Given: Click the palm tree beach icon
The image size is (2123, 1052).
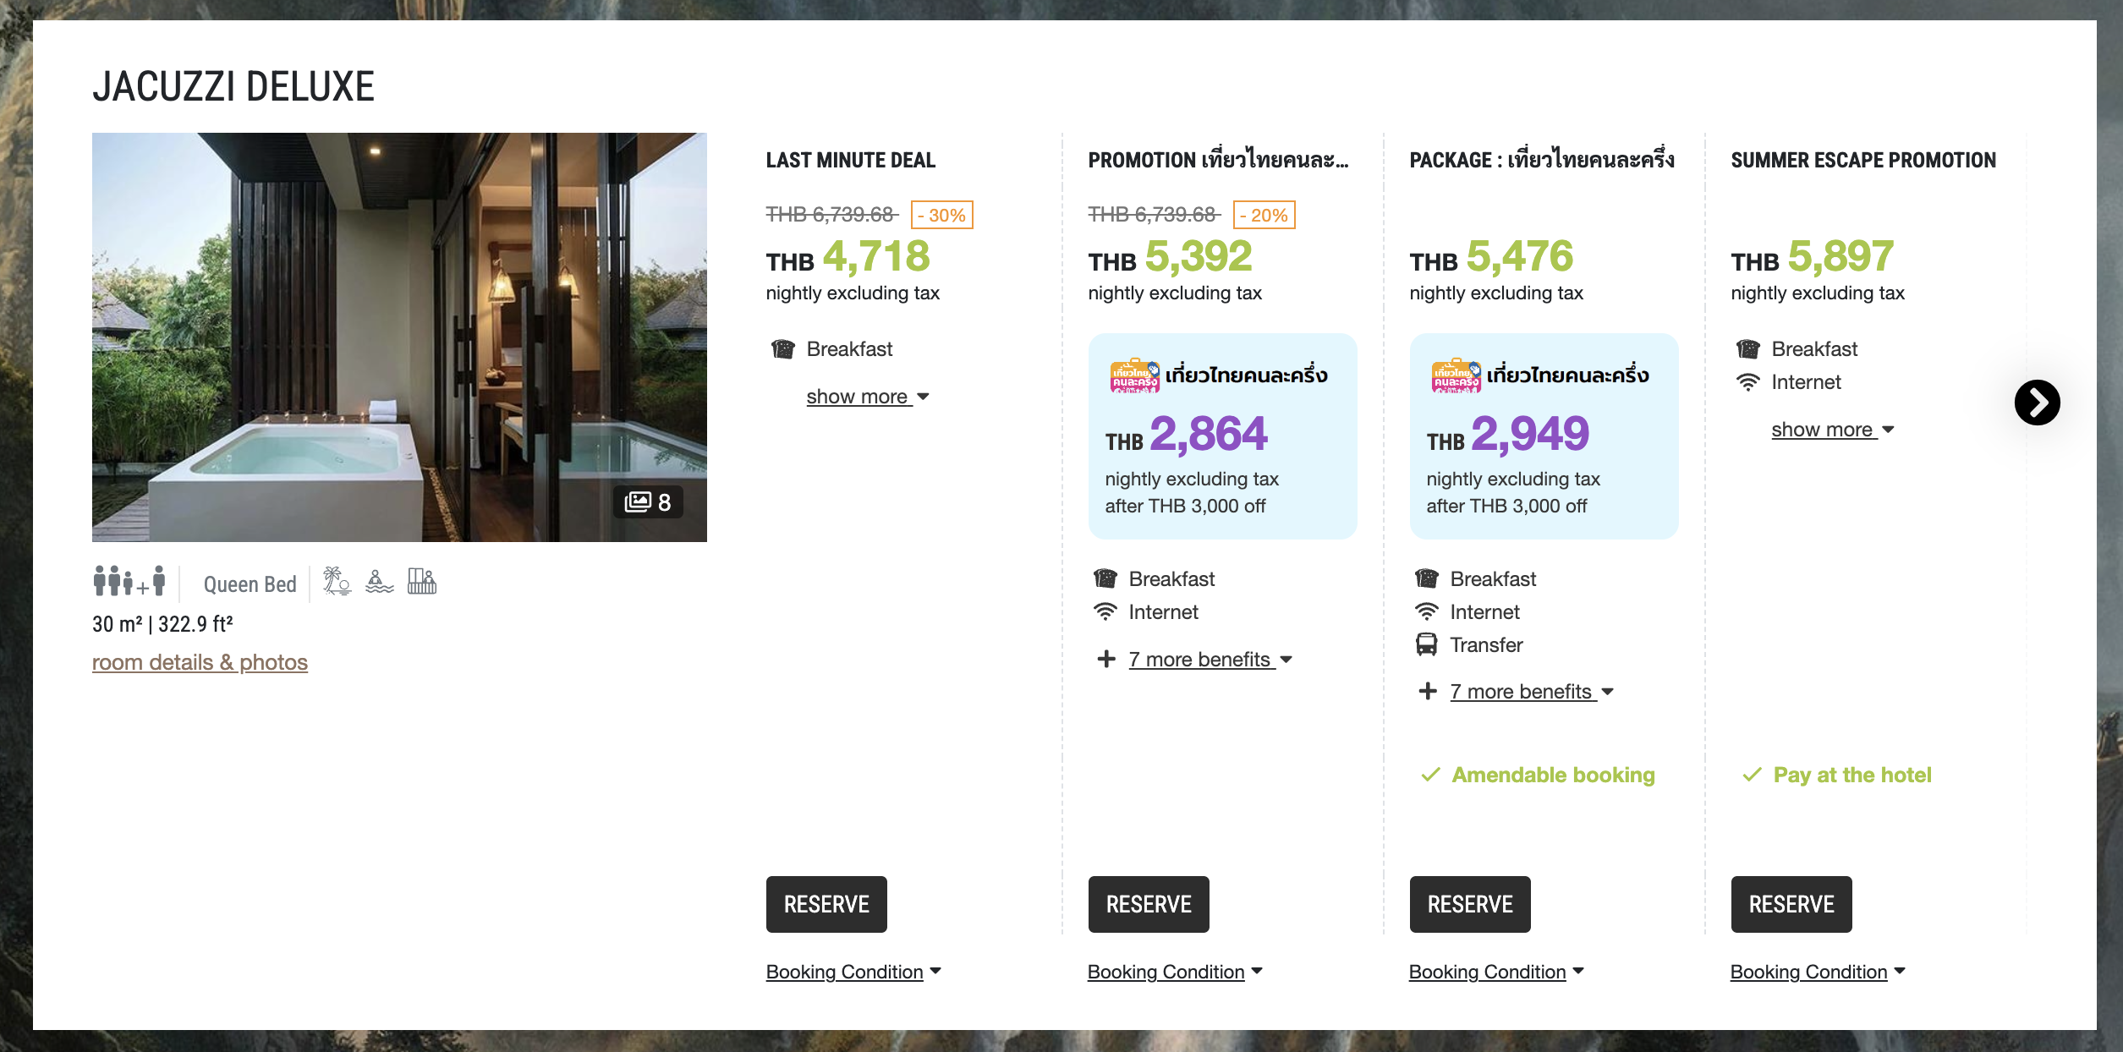Looking at the screenshot, I should click(x=337, y=581).
